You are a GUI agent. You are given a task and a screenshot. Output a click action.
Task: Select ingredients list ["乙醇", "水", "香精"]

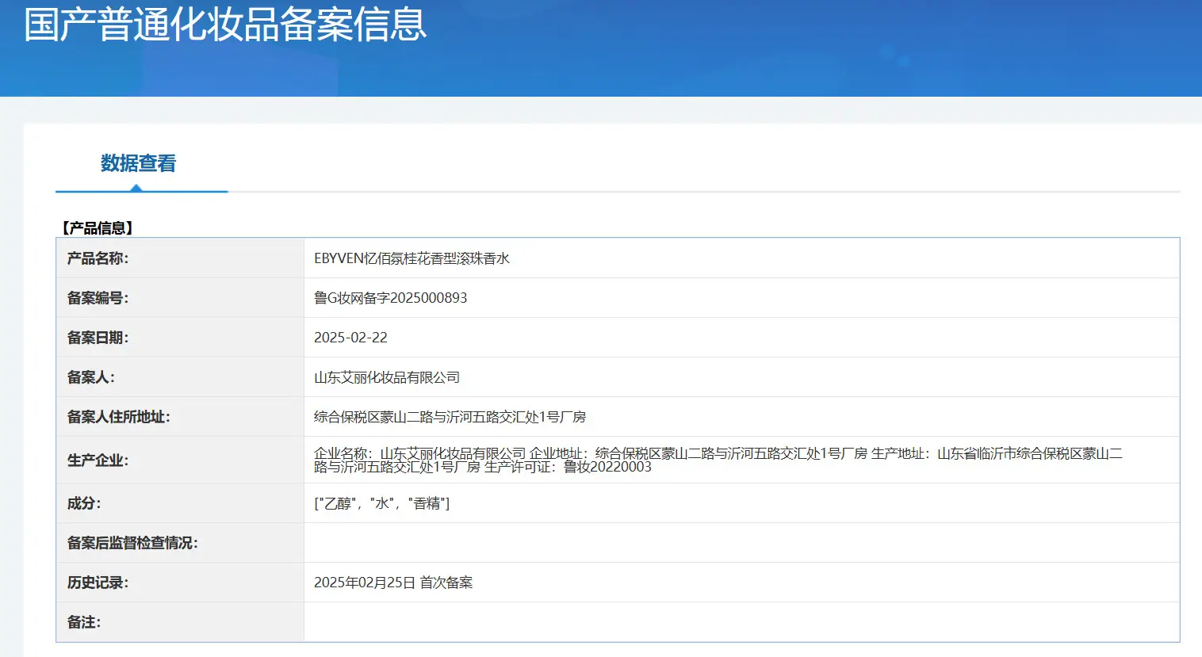tap(382, 503)
